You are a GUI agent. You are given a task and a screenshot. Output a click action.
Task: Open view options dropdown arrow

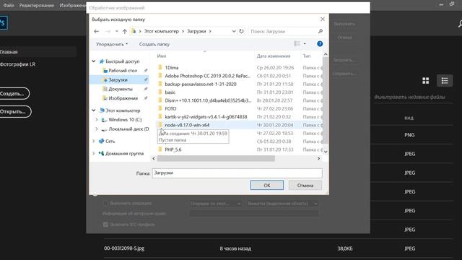click(305, 44)
